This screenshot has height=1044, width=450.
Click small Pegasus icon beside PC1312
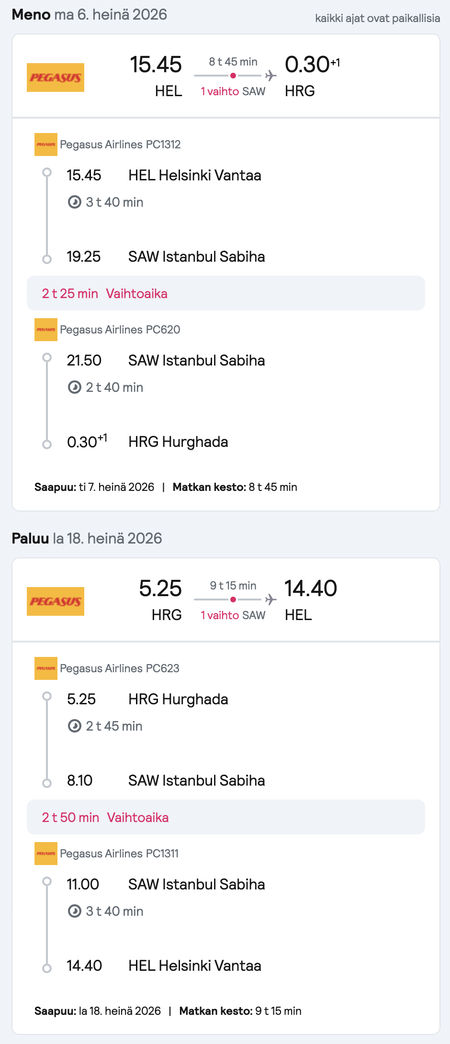(x=46, y=144)
